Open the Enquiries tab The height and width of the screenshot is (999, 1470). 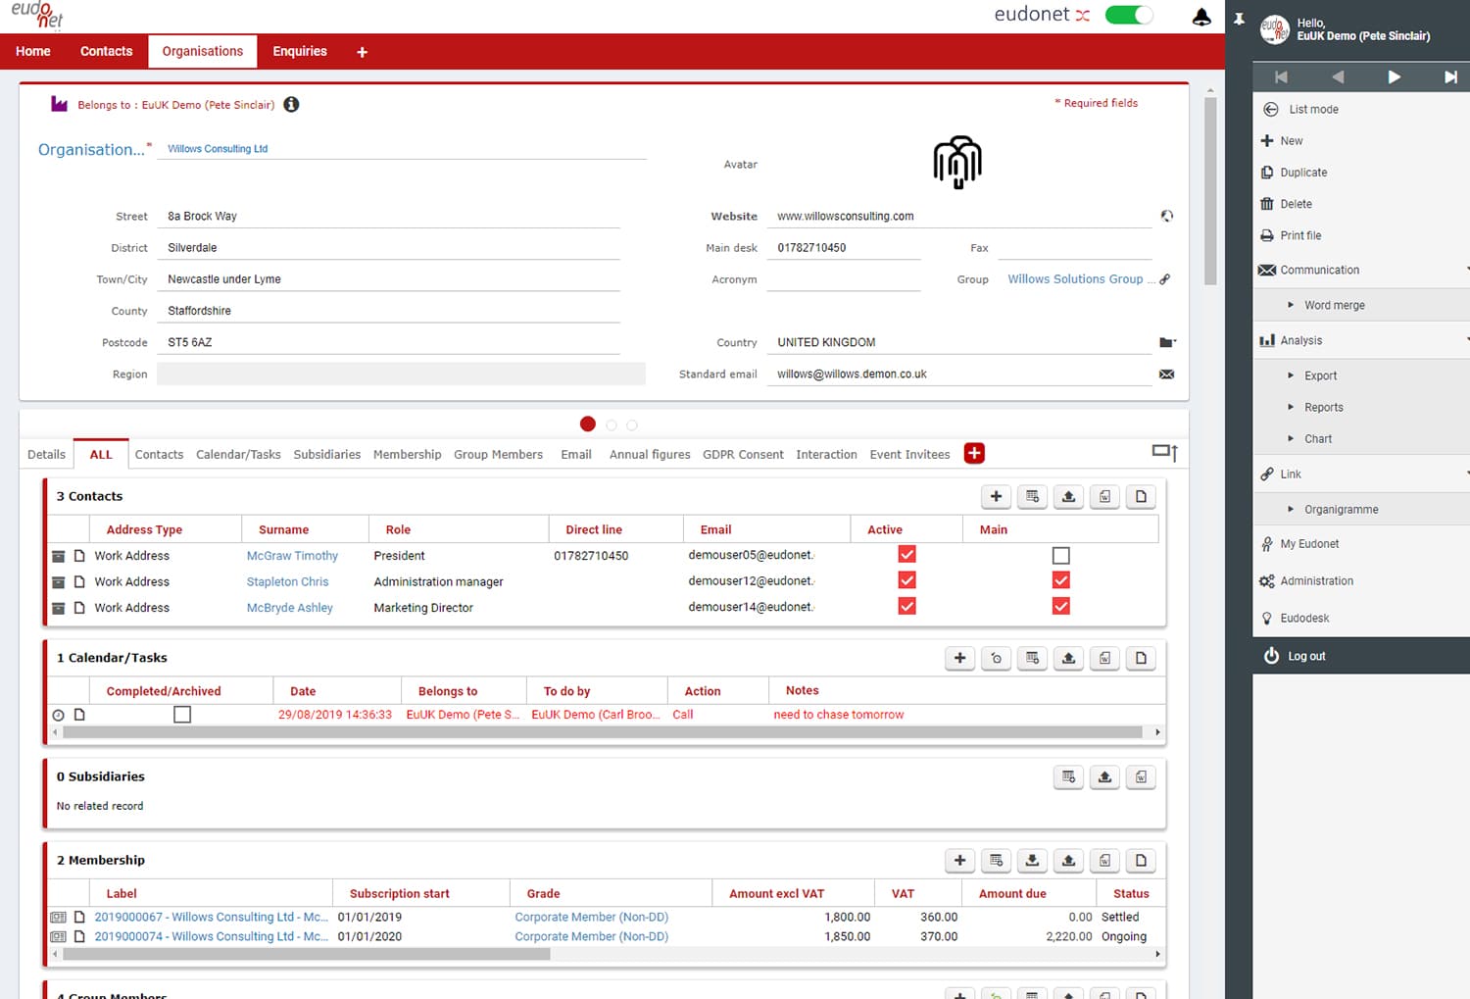(300, 51)
